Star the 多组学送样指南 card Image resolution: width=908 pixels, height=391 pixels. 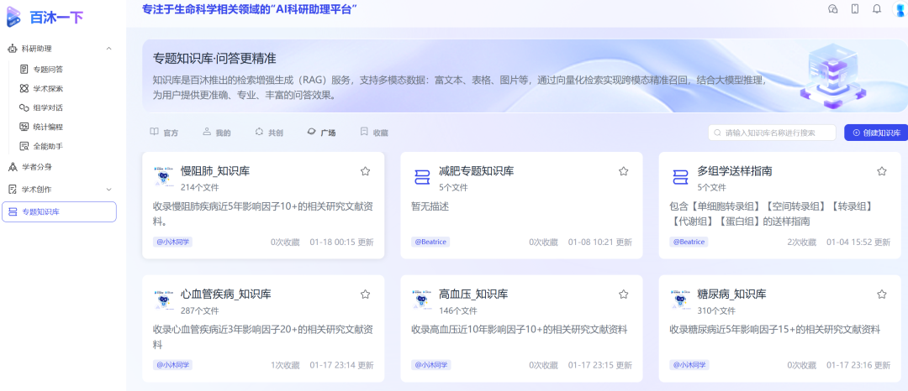click(881, 171)
